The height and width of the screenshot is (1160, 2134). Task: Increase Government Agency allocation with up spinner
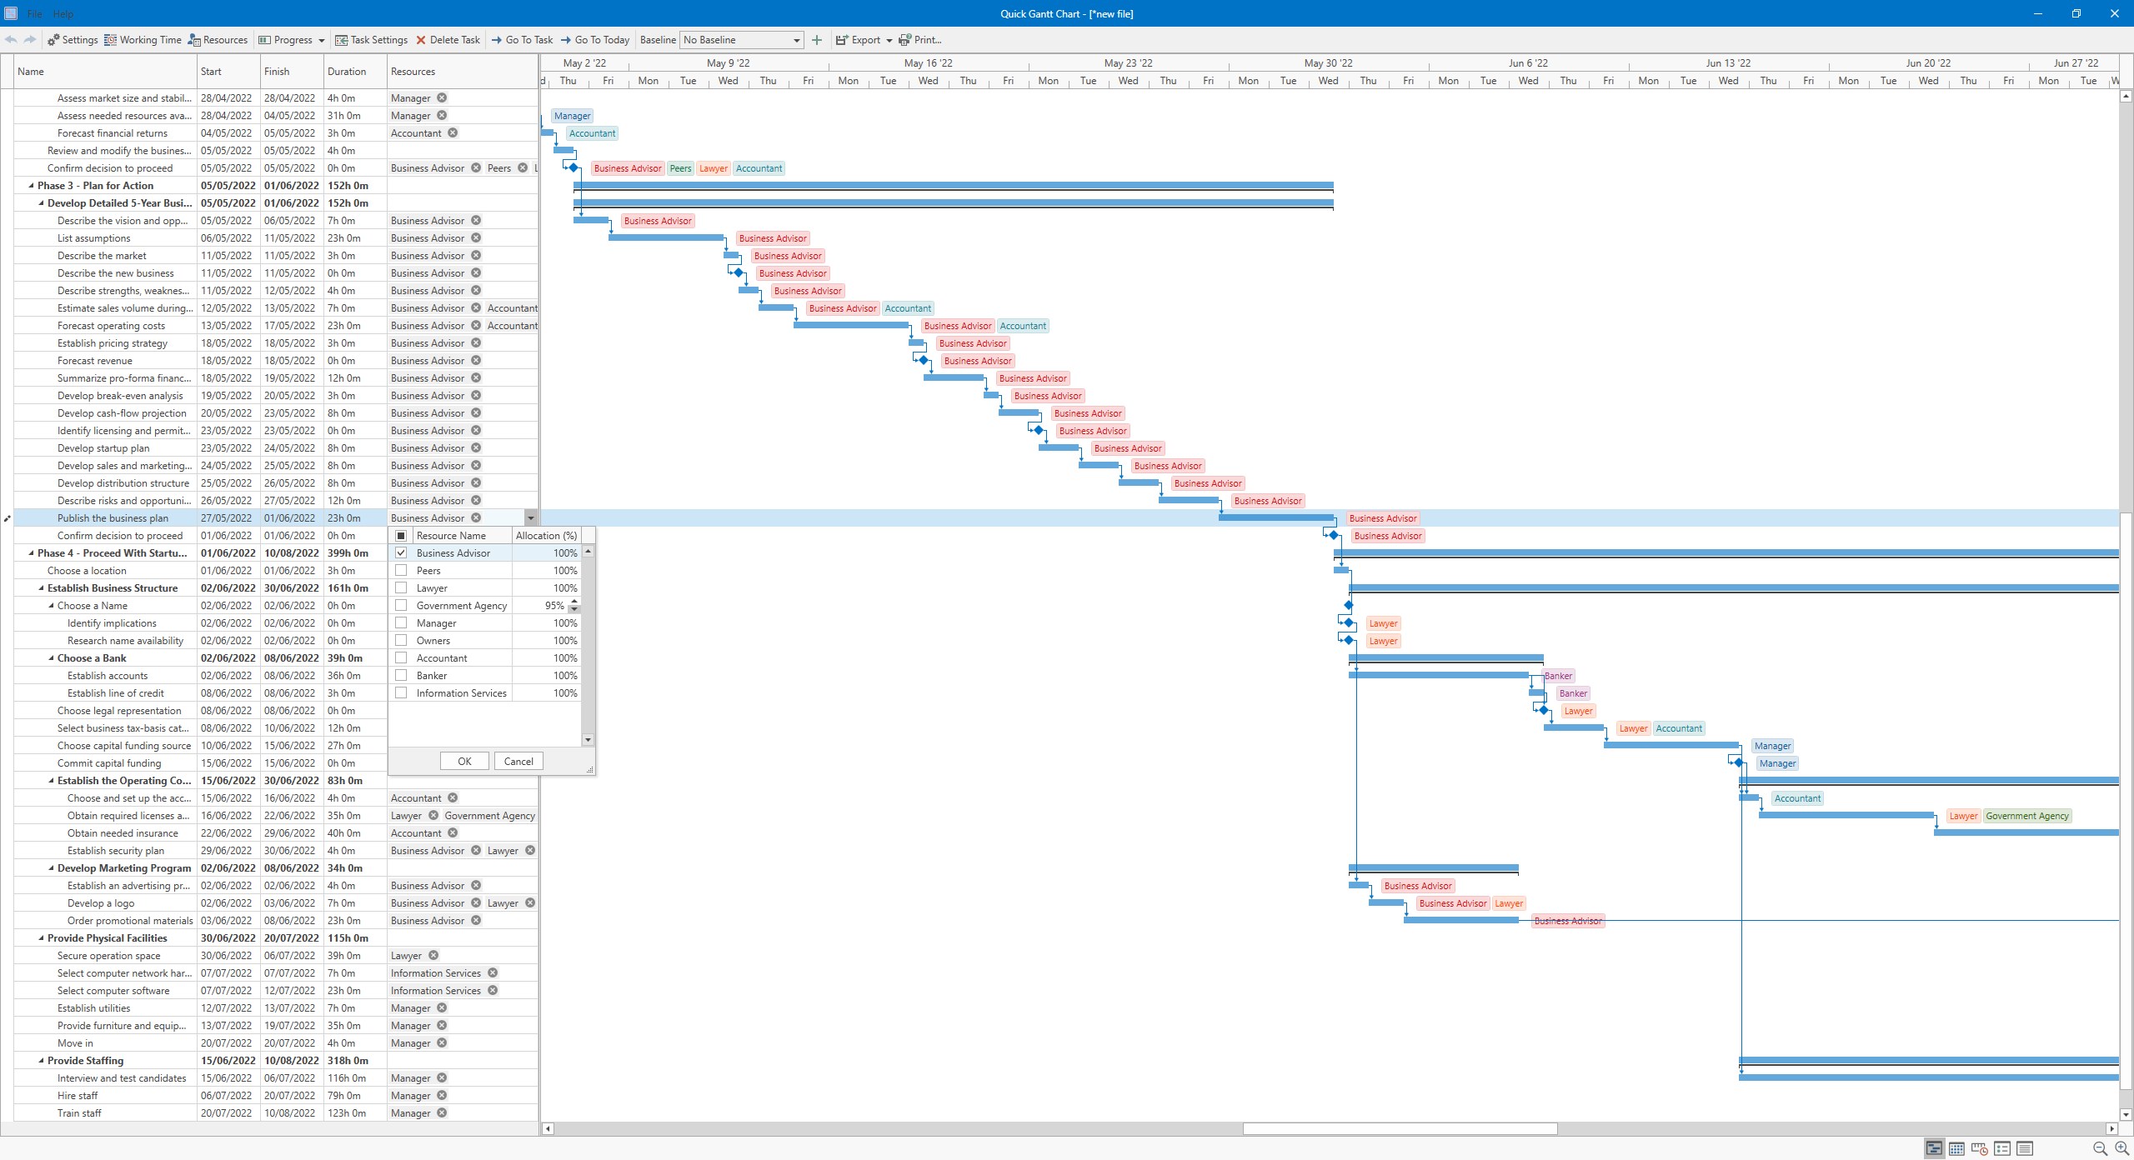tap(574, 602)
